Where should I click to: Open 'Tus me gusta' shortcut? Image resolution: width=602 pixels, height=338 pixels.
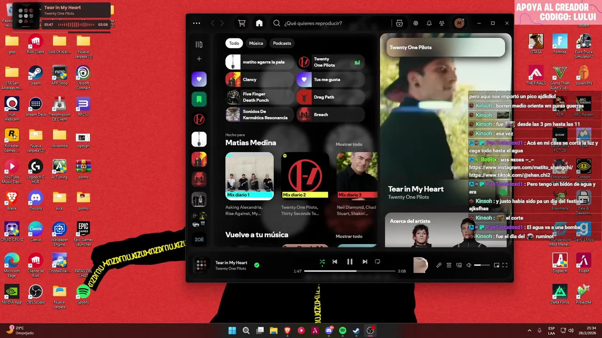pyautogui.click(x=331, y=79)
